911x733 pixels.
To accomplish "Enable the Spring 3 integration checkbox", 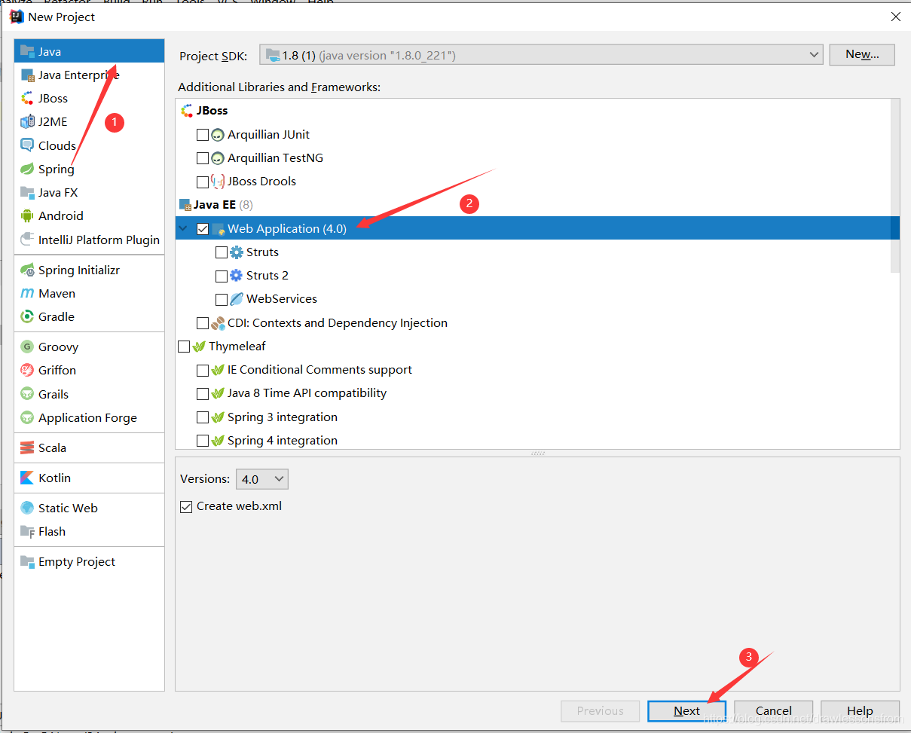I will coord(202,417).
